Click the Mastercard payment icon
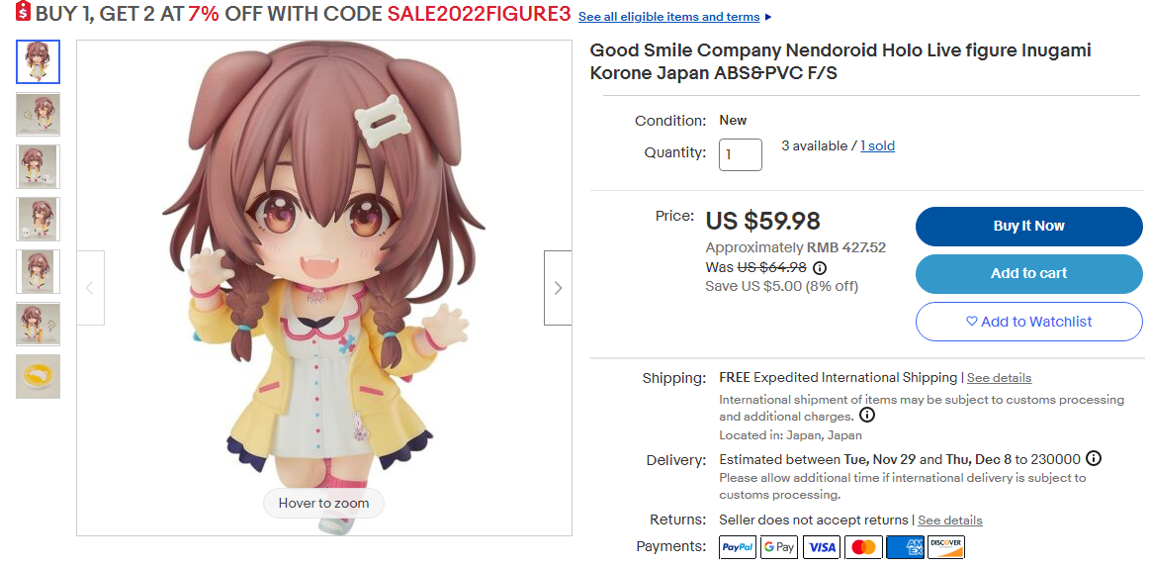 click(x=863, y=547)
